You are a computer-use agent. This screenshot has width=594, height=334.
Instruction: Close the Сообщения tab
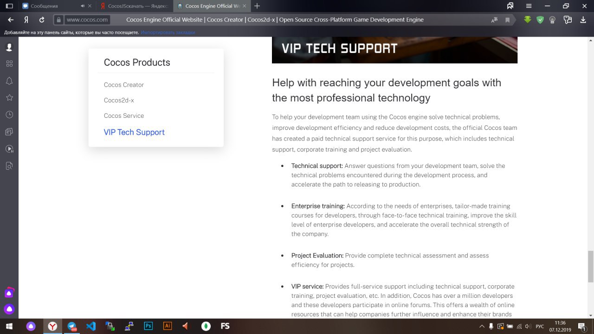pos(90,6)
